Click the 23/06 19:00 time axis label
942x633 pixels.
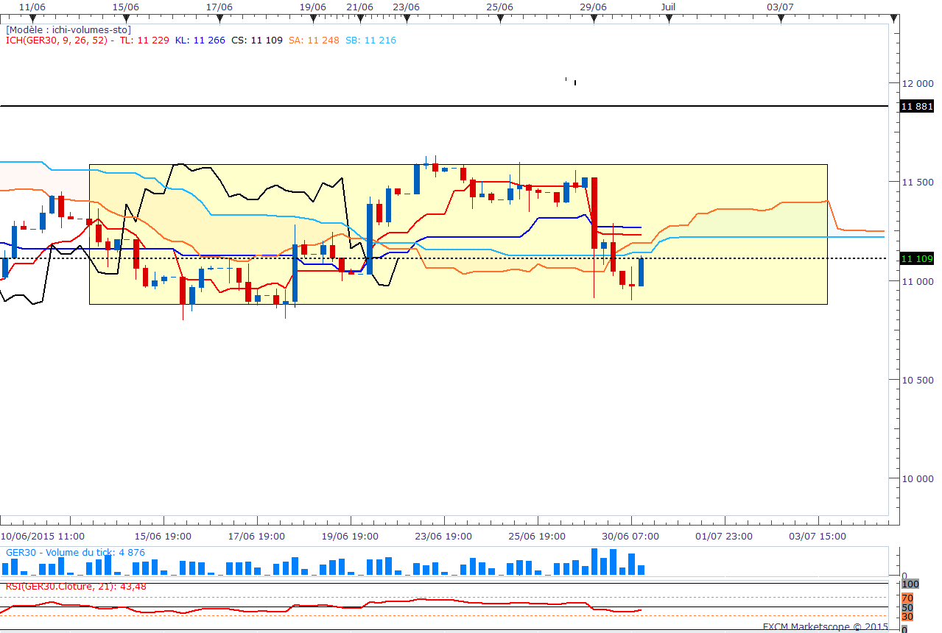444,536
